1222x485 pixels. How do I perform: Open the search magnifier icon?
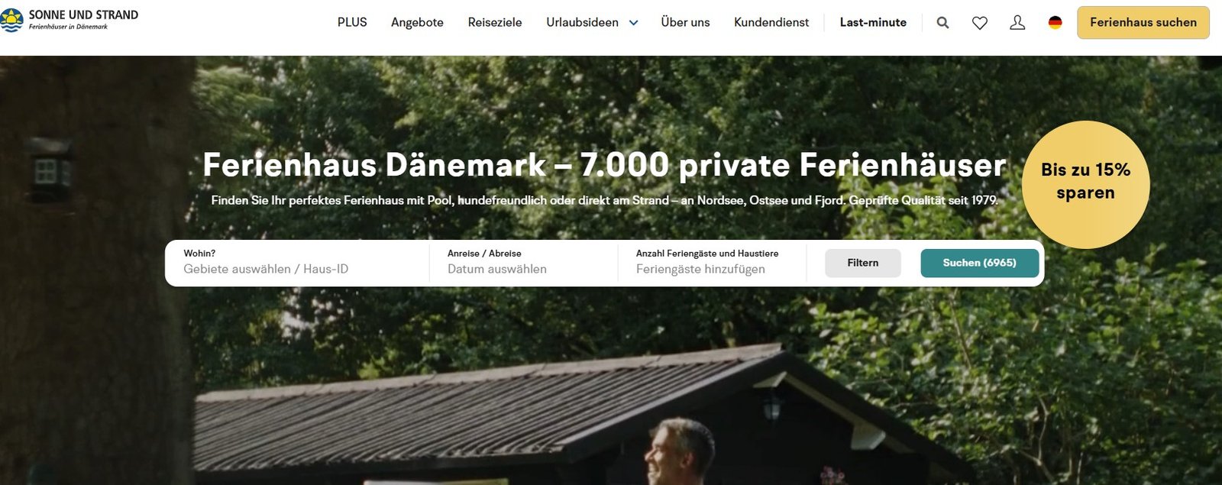tap(942, 23)
